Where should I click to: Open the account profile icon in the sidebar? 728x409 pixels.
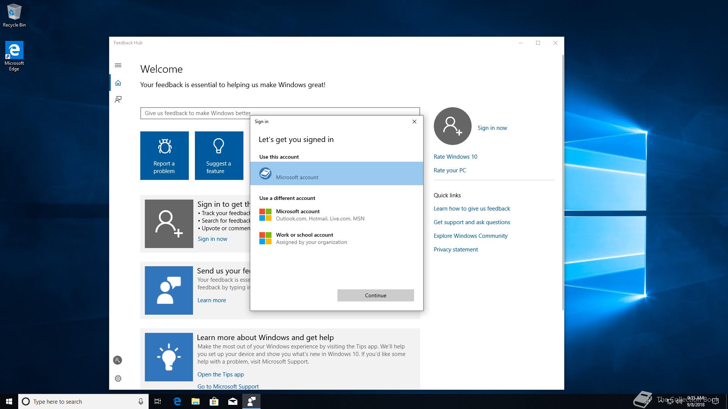(118, 360)
